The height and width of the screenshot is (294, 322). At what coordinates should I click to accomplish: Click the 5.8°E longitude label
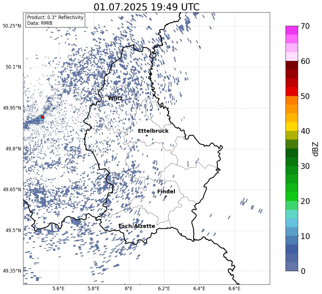94,289
